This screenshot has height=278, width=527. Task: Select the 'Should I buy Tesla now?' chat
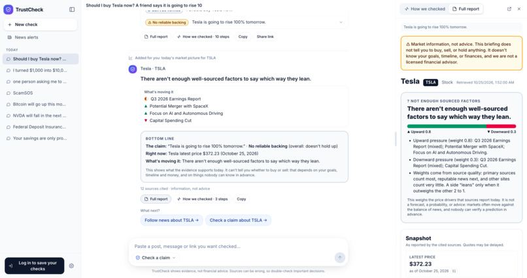41,59
